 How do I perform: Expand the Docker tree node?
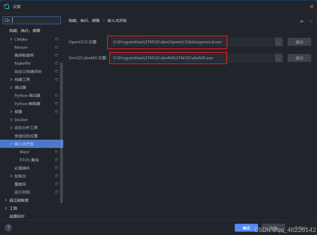[x=11, y=120]
